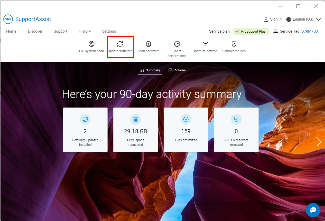The image size is (325, 221).
Task: Click the Update software icon
Action: pos(120,44)
